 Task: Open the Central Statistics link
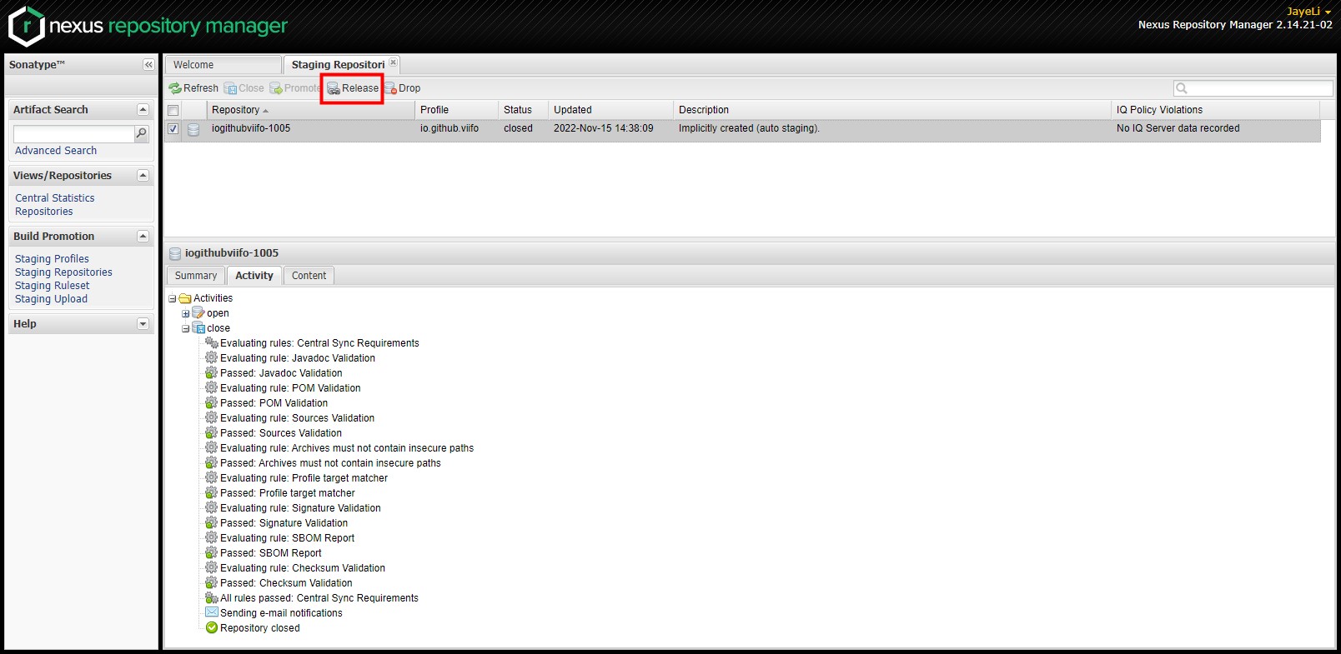coord(55,198)
